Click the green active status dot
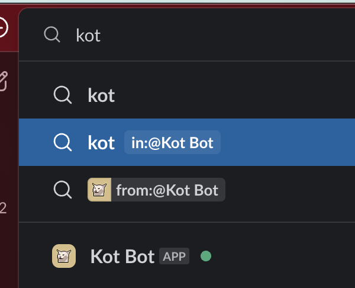The image size is (355, 288). pyautogui.click(x=206, y=257)
